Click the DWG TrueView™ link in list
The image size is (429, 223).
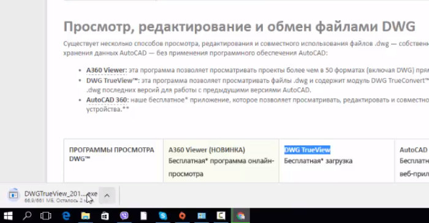(113, 81)
